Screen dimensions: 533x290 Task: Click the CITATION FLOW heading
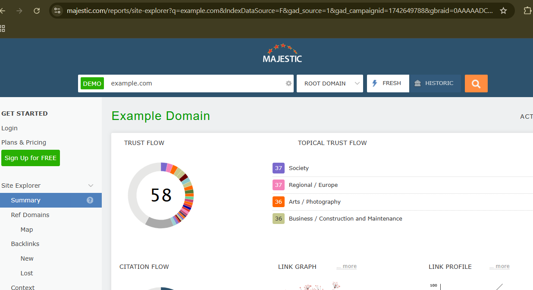pyautogui.click(x=144, y=267)
